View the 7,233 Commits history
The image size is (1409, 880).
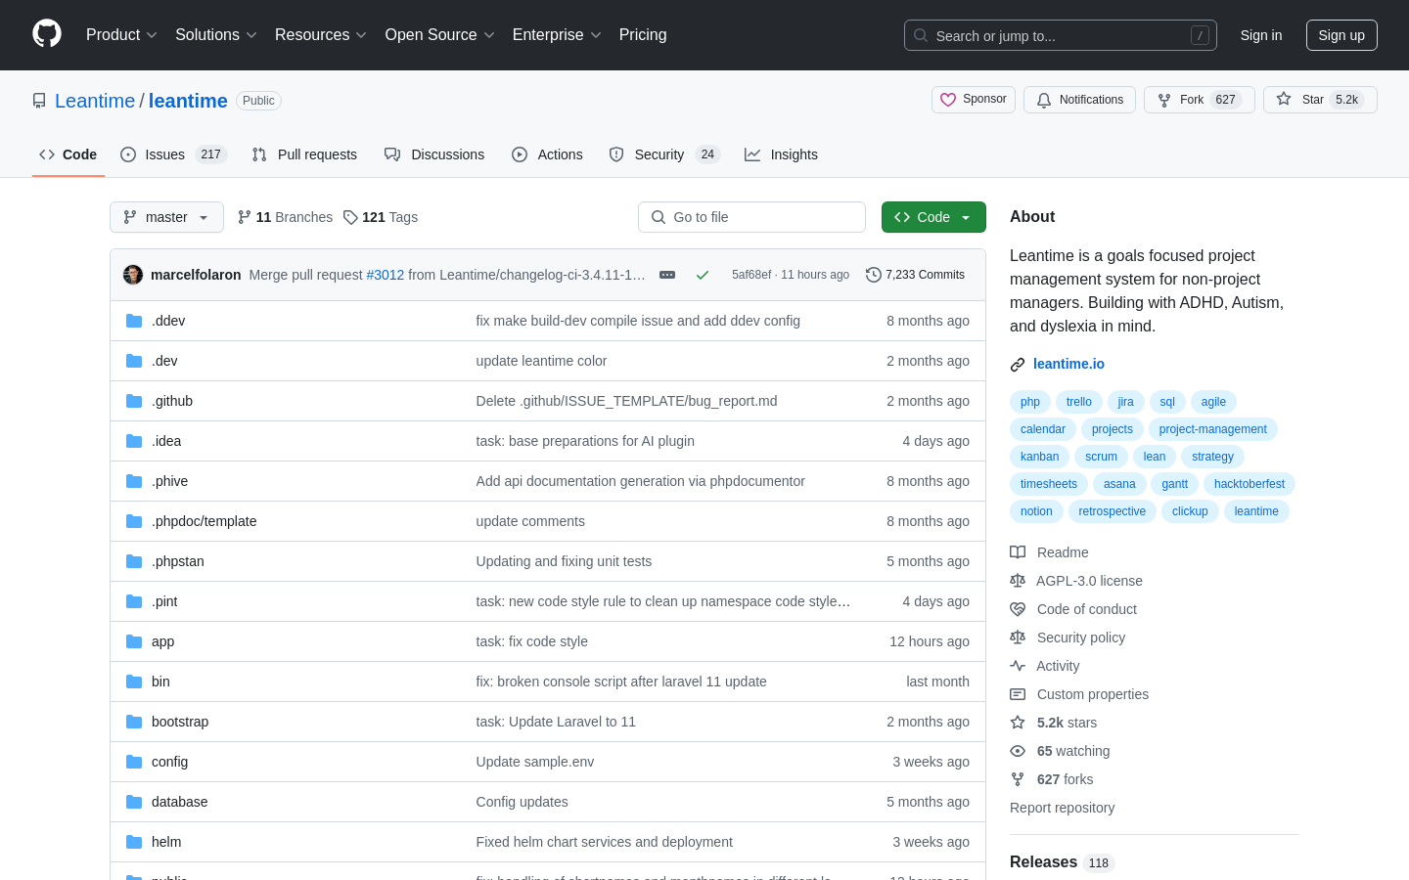[x=915, y=275]
